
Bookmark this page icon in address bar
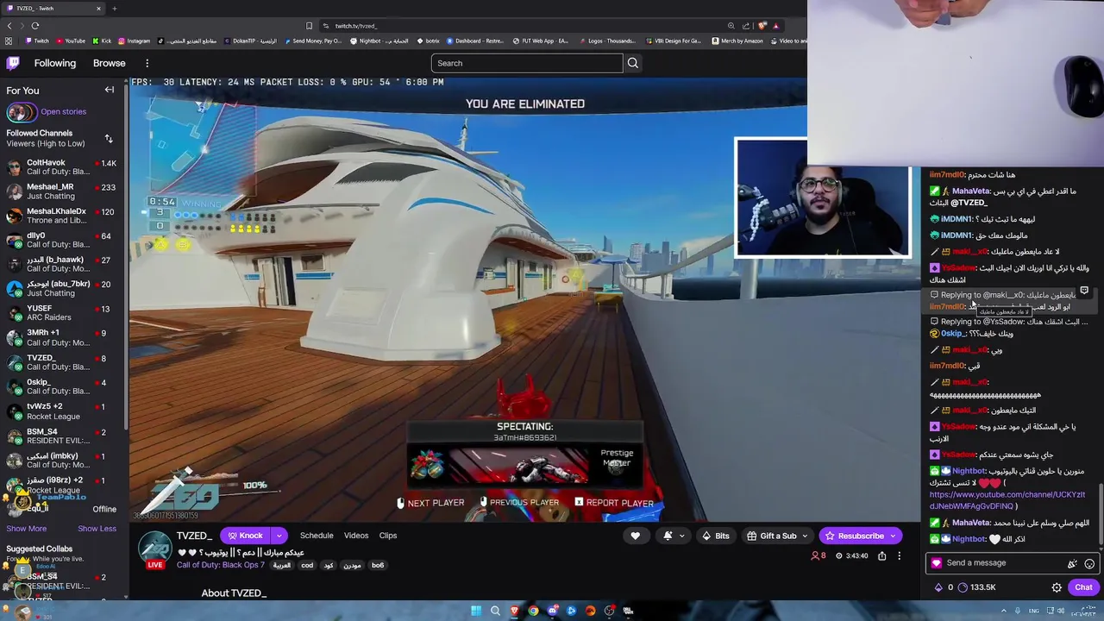click(x=309, y=26)
